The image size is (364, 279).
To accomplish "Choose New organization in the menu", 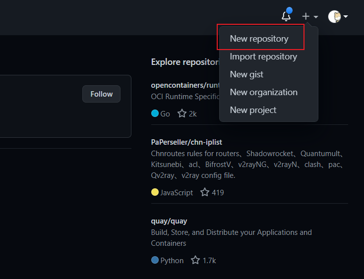I will [263, 92].
